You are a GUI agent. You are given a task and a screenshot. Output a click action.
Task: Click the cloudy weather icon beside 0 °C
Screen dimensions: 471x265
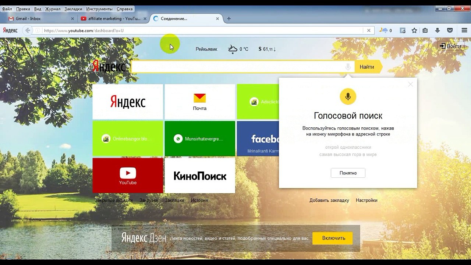[233, 49]
